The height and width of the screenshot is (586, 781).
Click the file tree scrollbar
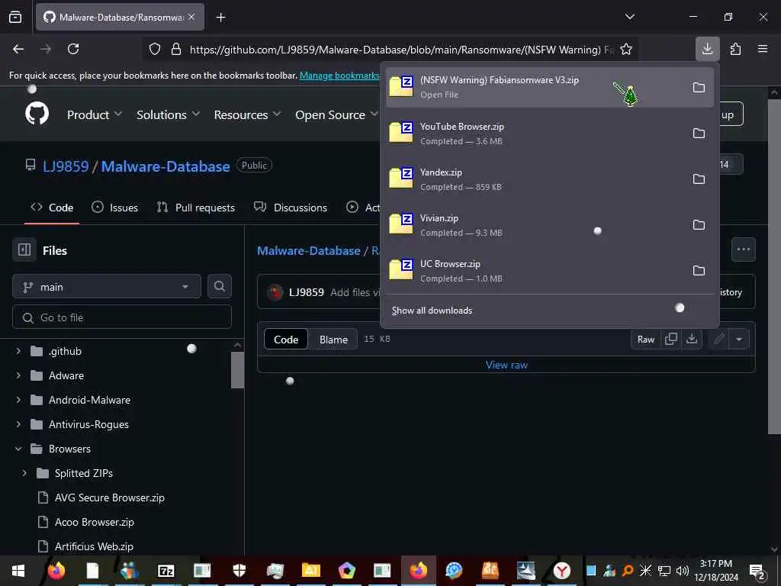238,369
